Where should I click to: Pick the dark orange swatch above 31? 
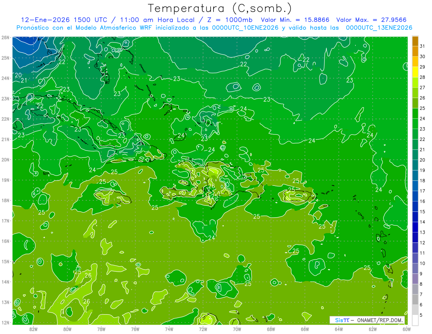coord(415,41)
